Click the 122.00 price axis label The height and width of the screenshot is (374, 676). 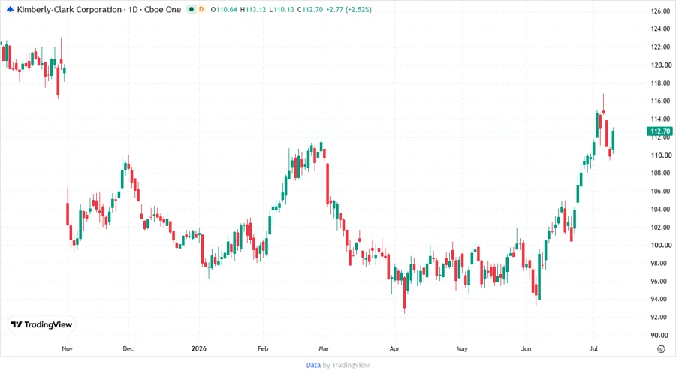pyautogui.click(x=660, y=47)
